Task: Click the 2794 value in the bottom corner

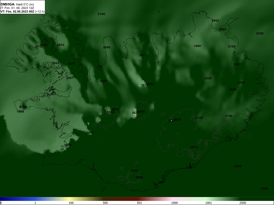Action: 264,189
